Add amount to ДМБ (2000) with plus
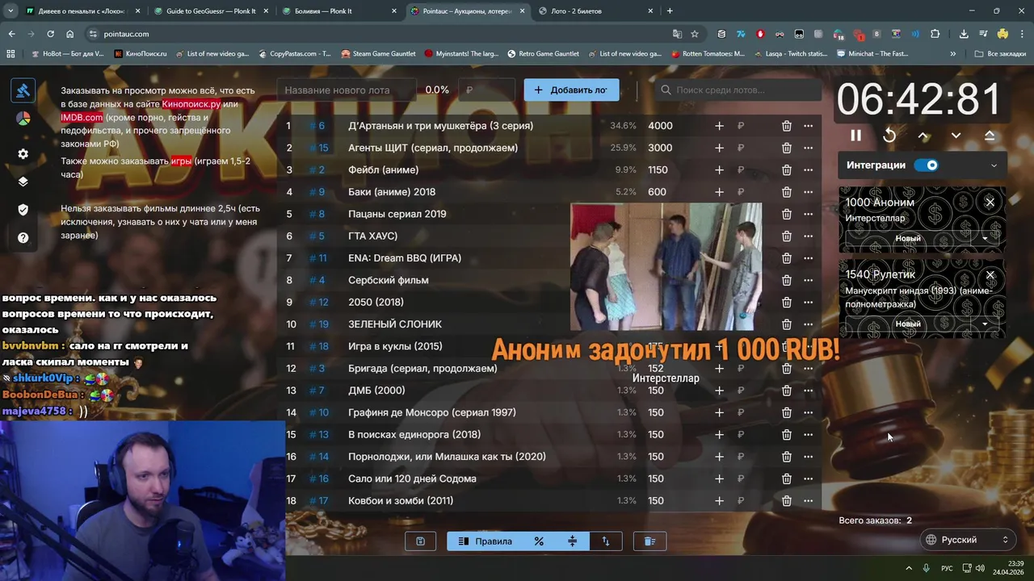This screenshot has height=581, width=1034. click(x=719, y=391)
